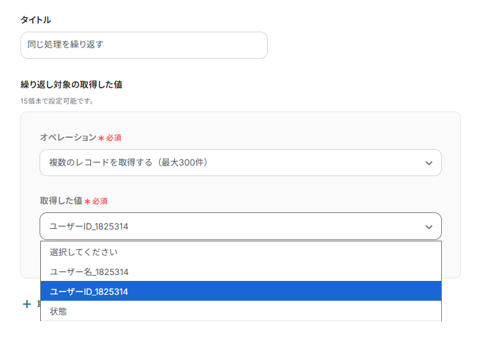Click the 必須 marker next to オペレーション

tap(113, 138)
